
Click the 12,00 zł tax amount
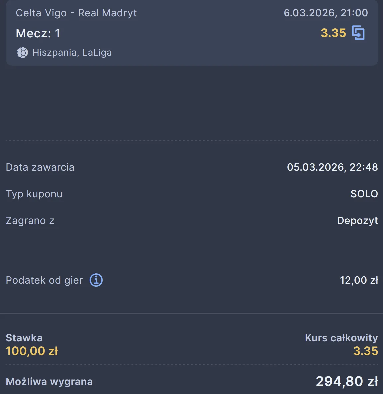(x=359, y=280)
